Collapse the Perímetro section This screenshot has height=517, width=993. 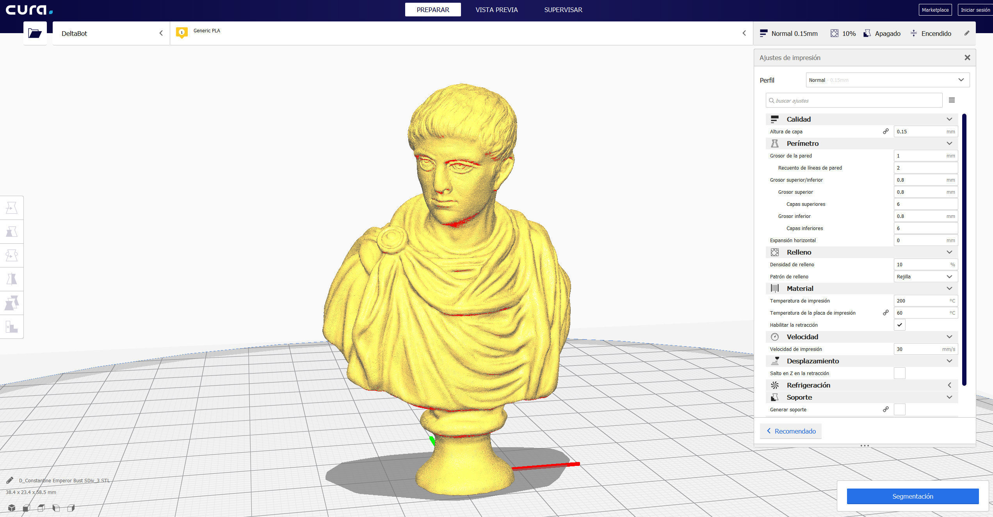pyautogui.click(x=861, y=143)
